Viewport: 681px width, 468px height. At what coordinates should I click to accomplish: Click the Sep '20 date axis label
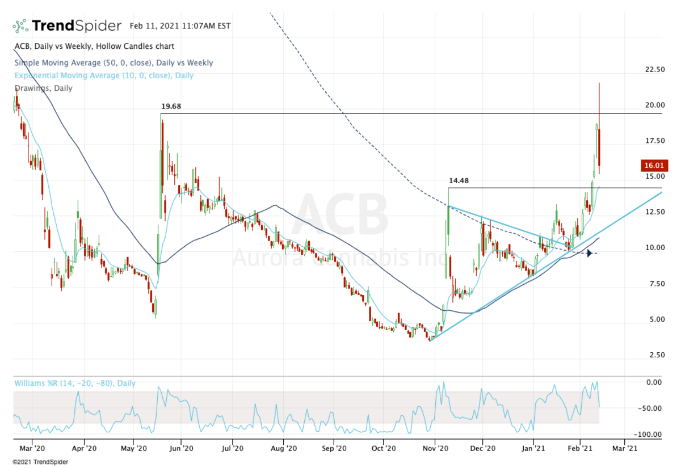tap(335, 448)
